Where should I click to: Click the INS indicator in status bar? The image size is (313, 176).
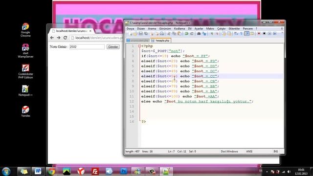coord(276,152)
